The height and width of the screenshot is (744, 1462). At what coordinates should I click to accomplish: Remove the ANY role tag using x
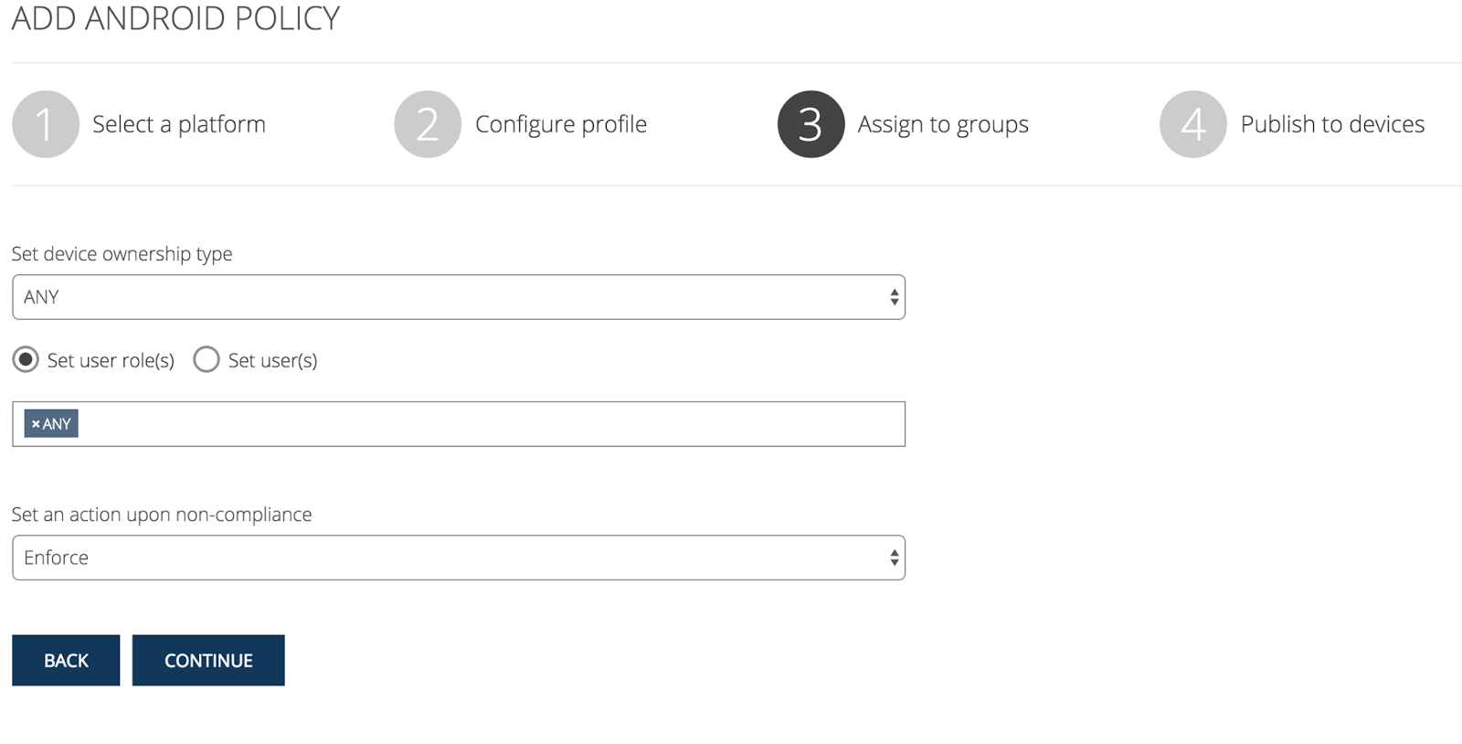pos(36,424)
